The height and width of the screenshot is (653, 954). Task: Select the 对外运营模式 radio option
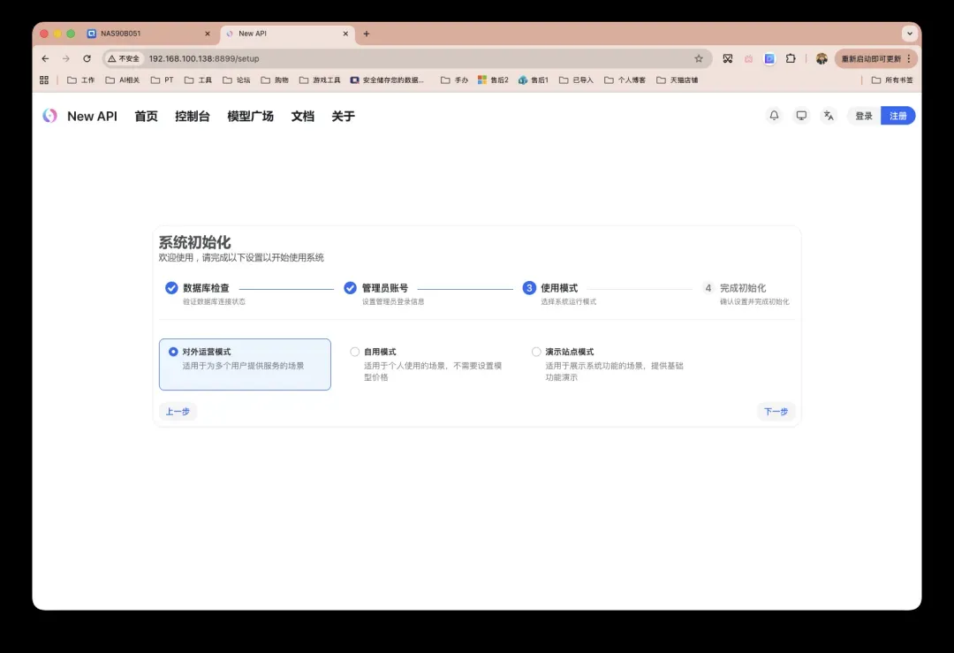coord(173,352)
